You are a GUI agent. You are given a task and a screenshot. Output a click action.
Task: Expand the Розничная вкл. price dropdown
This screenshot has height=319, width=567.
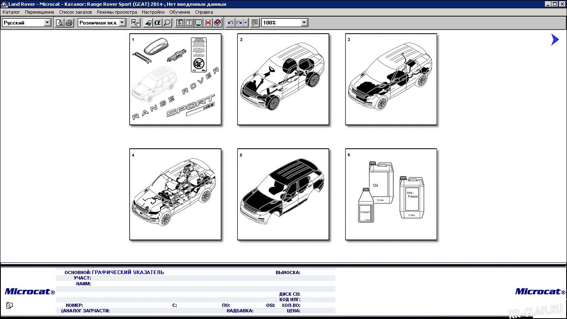click(x=122, y=23)
